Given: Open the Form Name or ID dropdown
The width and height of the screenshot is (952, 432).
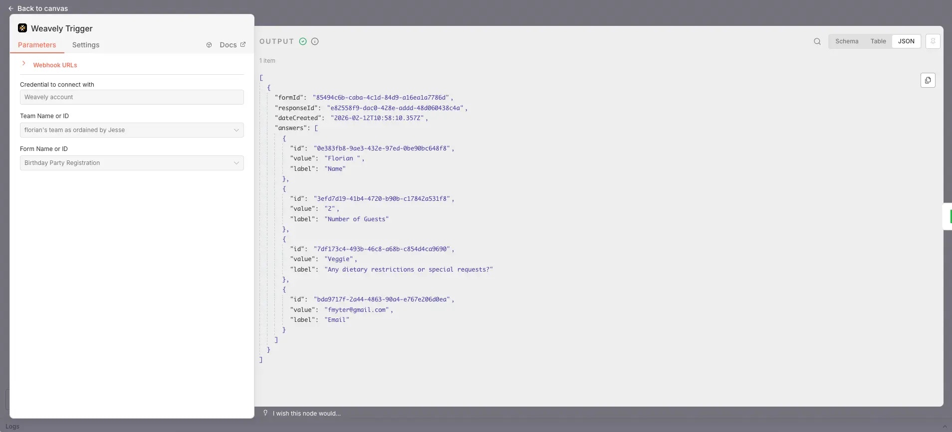Looking at the screenshot, I should click(x=132, y=163).
